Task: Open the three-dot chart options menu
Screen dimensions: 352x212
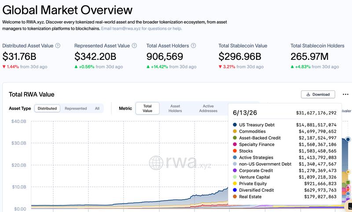Action: (x=345, y=95)
